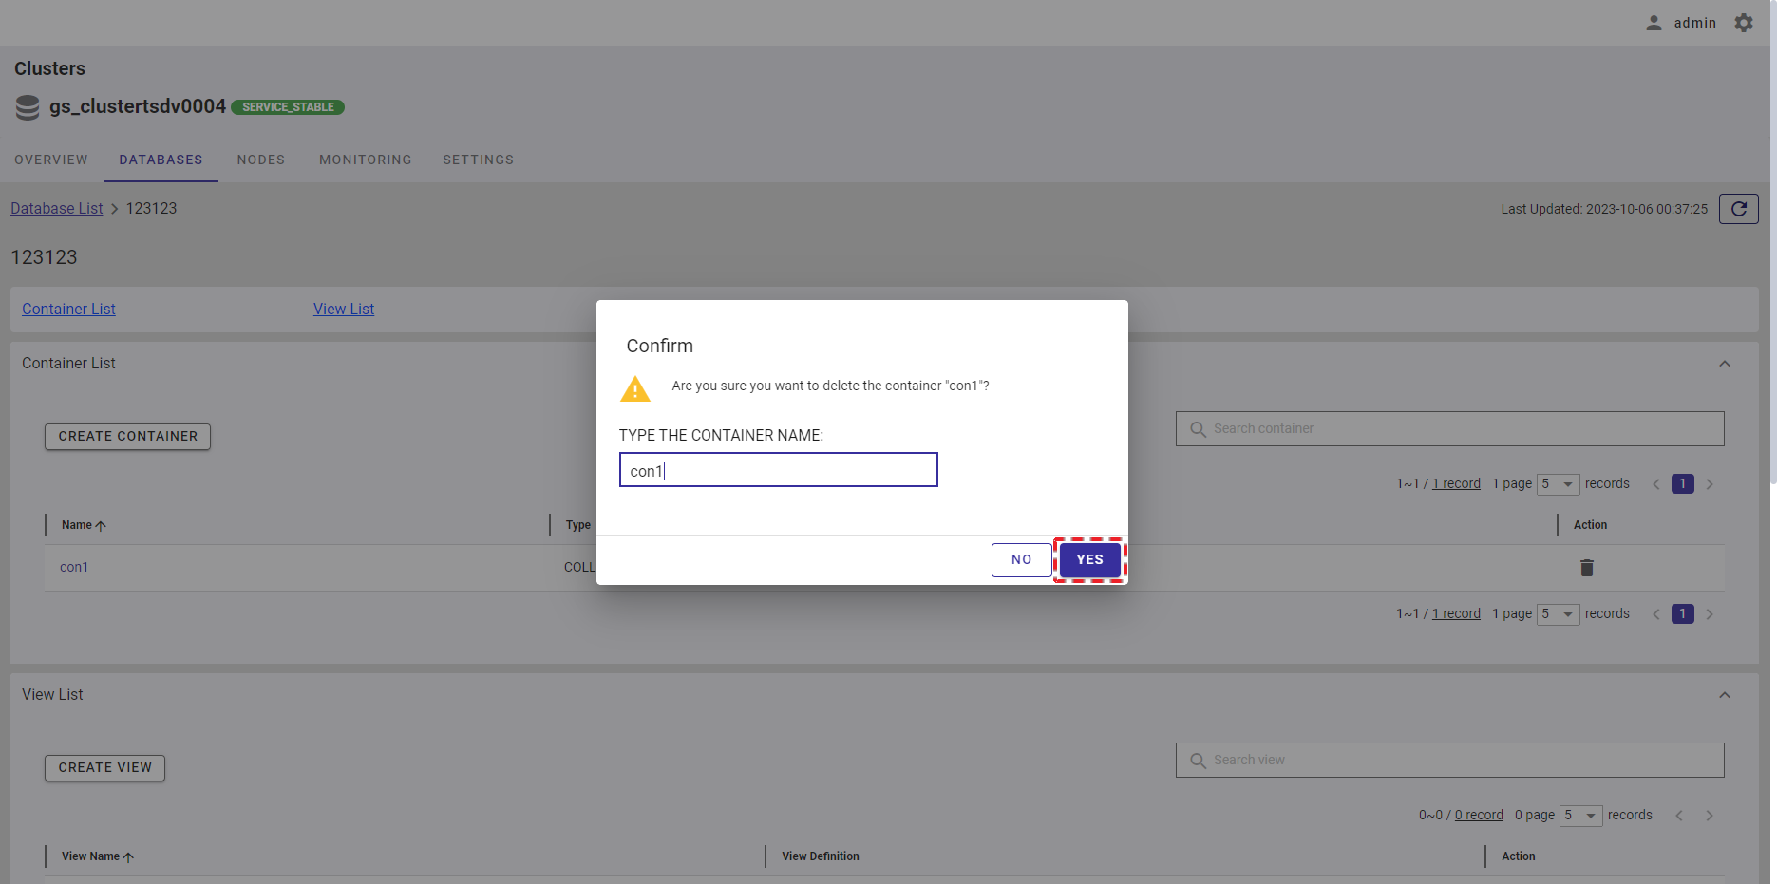1777x884 pixels.
Task: Open the Nodes tab
Action: 260,160
